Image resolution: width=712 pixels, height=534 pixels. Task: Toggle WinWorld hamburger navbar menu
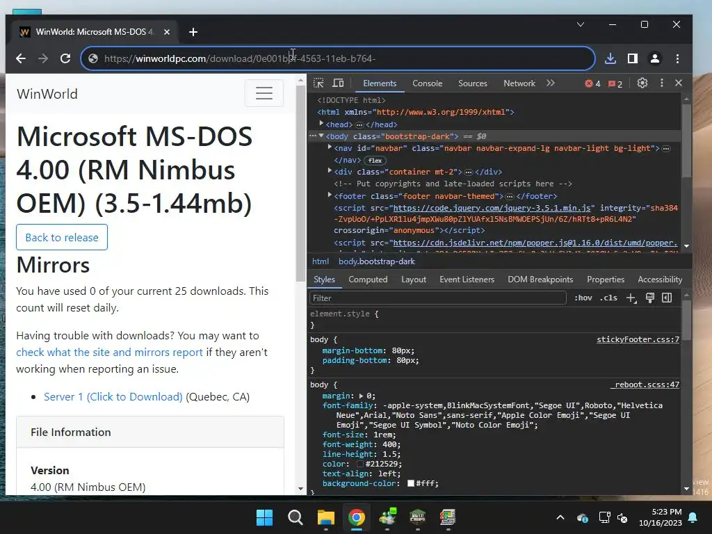264,93
